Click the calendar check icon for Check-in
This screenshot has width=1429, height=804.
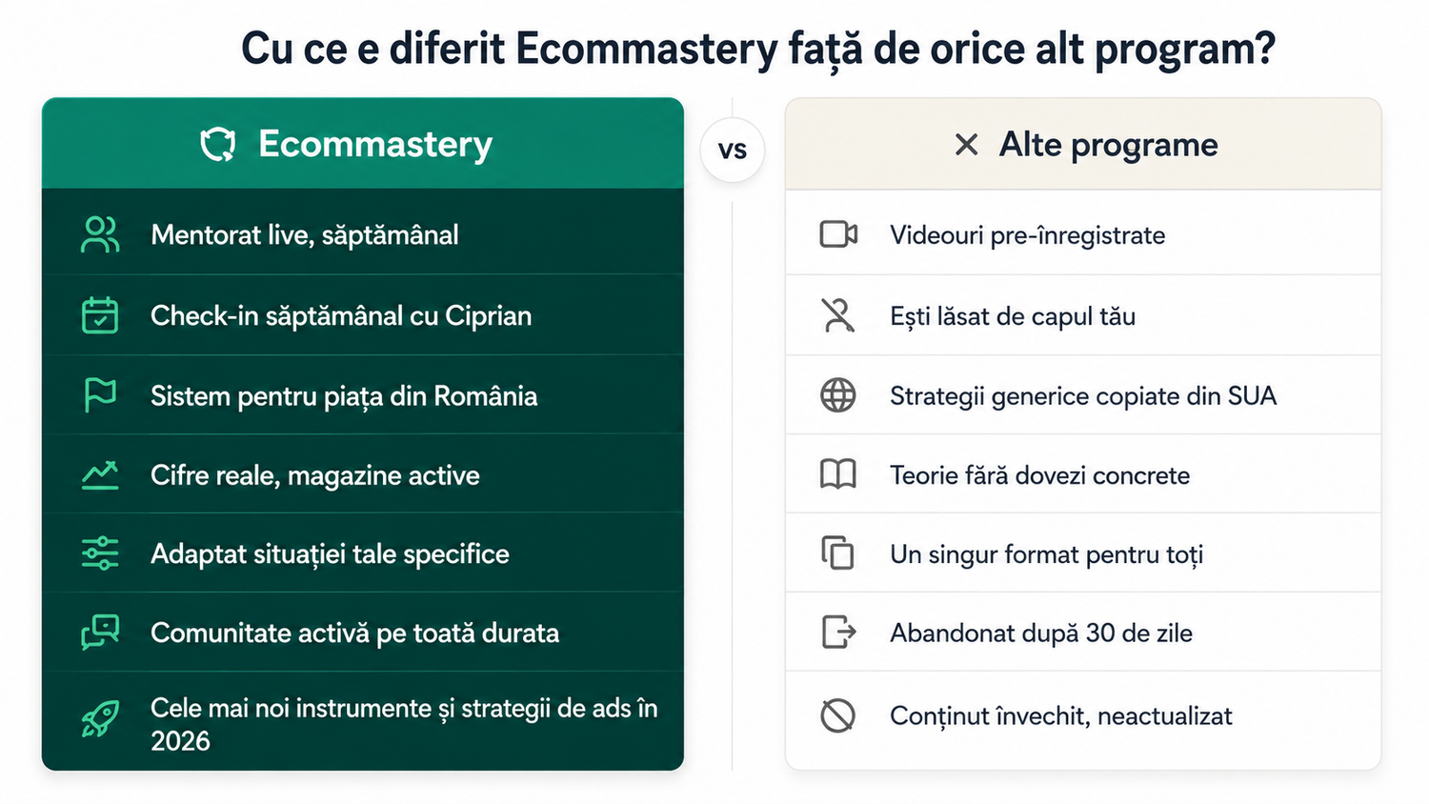[100, 315]
